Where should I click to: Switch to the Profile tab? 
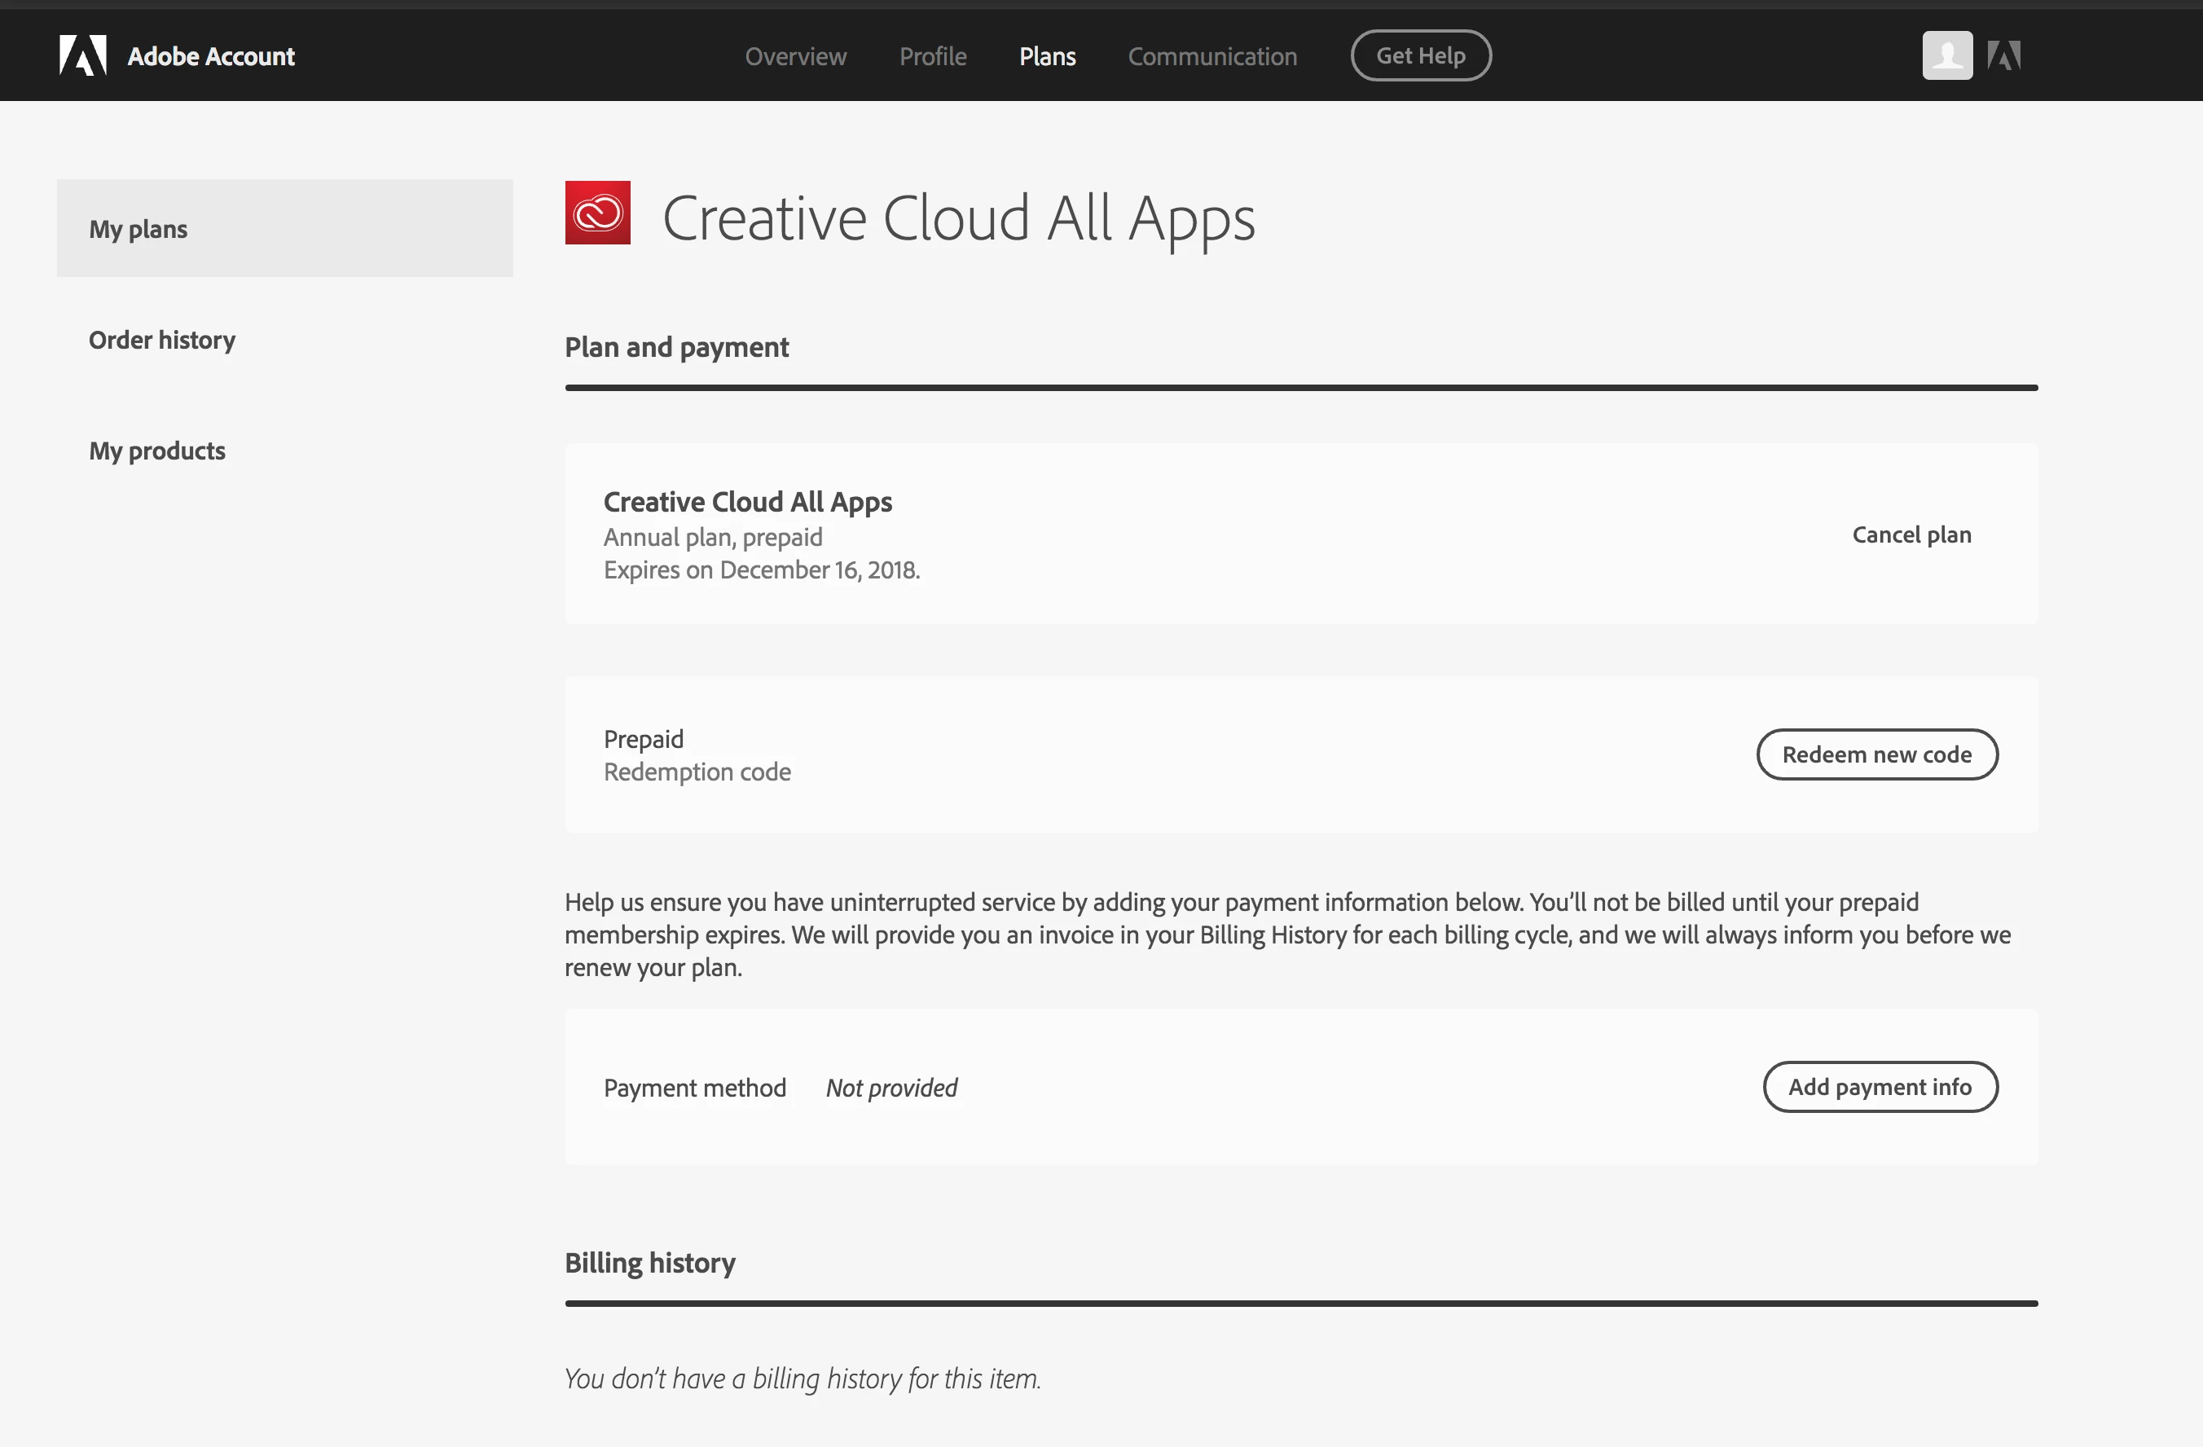click(932, 56)
